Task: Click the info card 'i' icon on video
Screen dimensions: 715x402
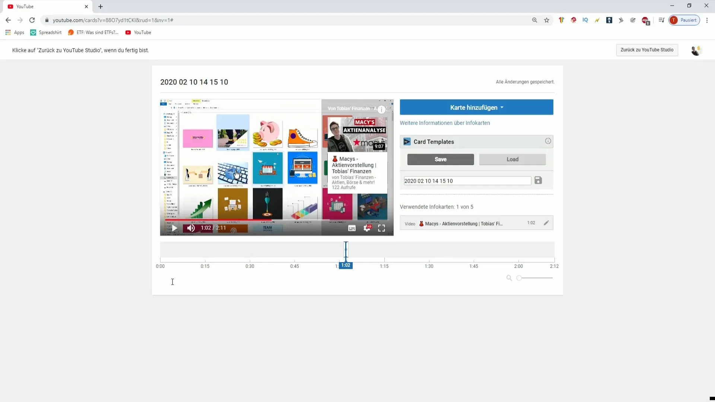Action: tap(381, 109)
